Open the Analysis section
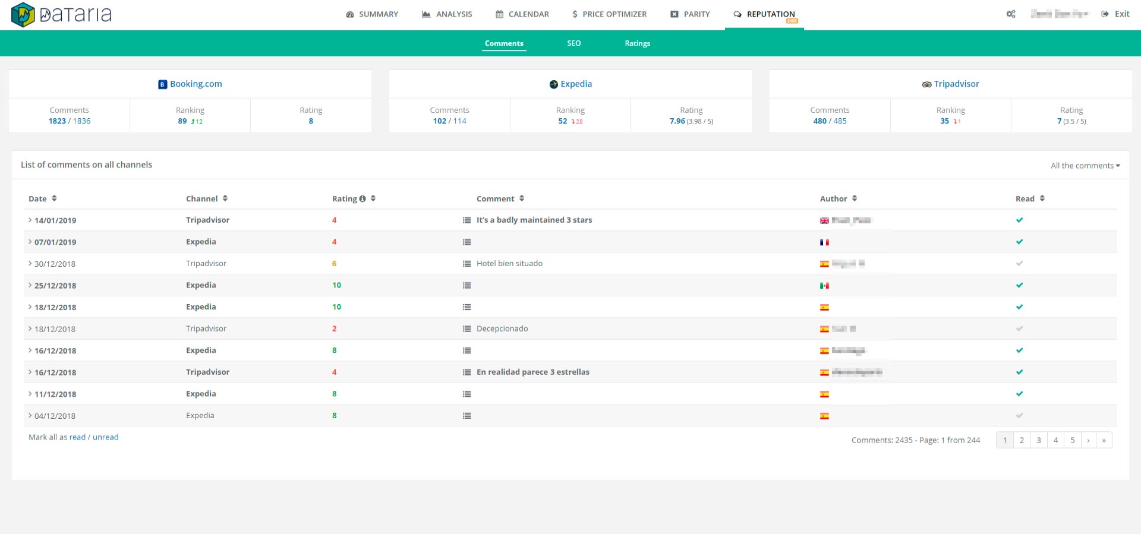The height and width of the screenshot is (534, 1141). pyautogui.click(x=447, y=14)
